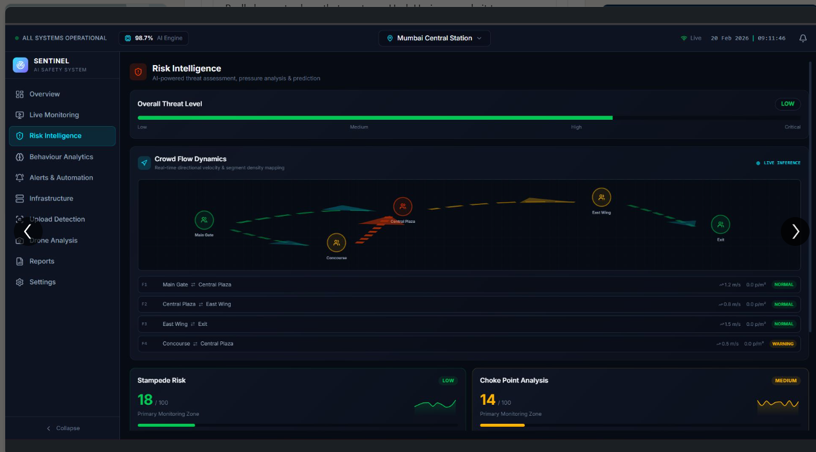Screen dimensions: 816x452
Task: Click the Sentinel AI shield logo icon
Action: (21, 64)
